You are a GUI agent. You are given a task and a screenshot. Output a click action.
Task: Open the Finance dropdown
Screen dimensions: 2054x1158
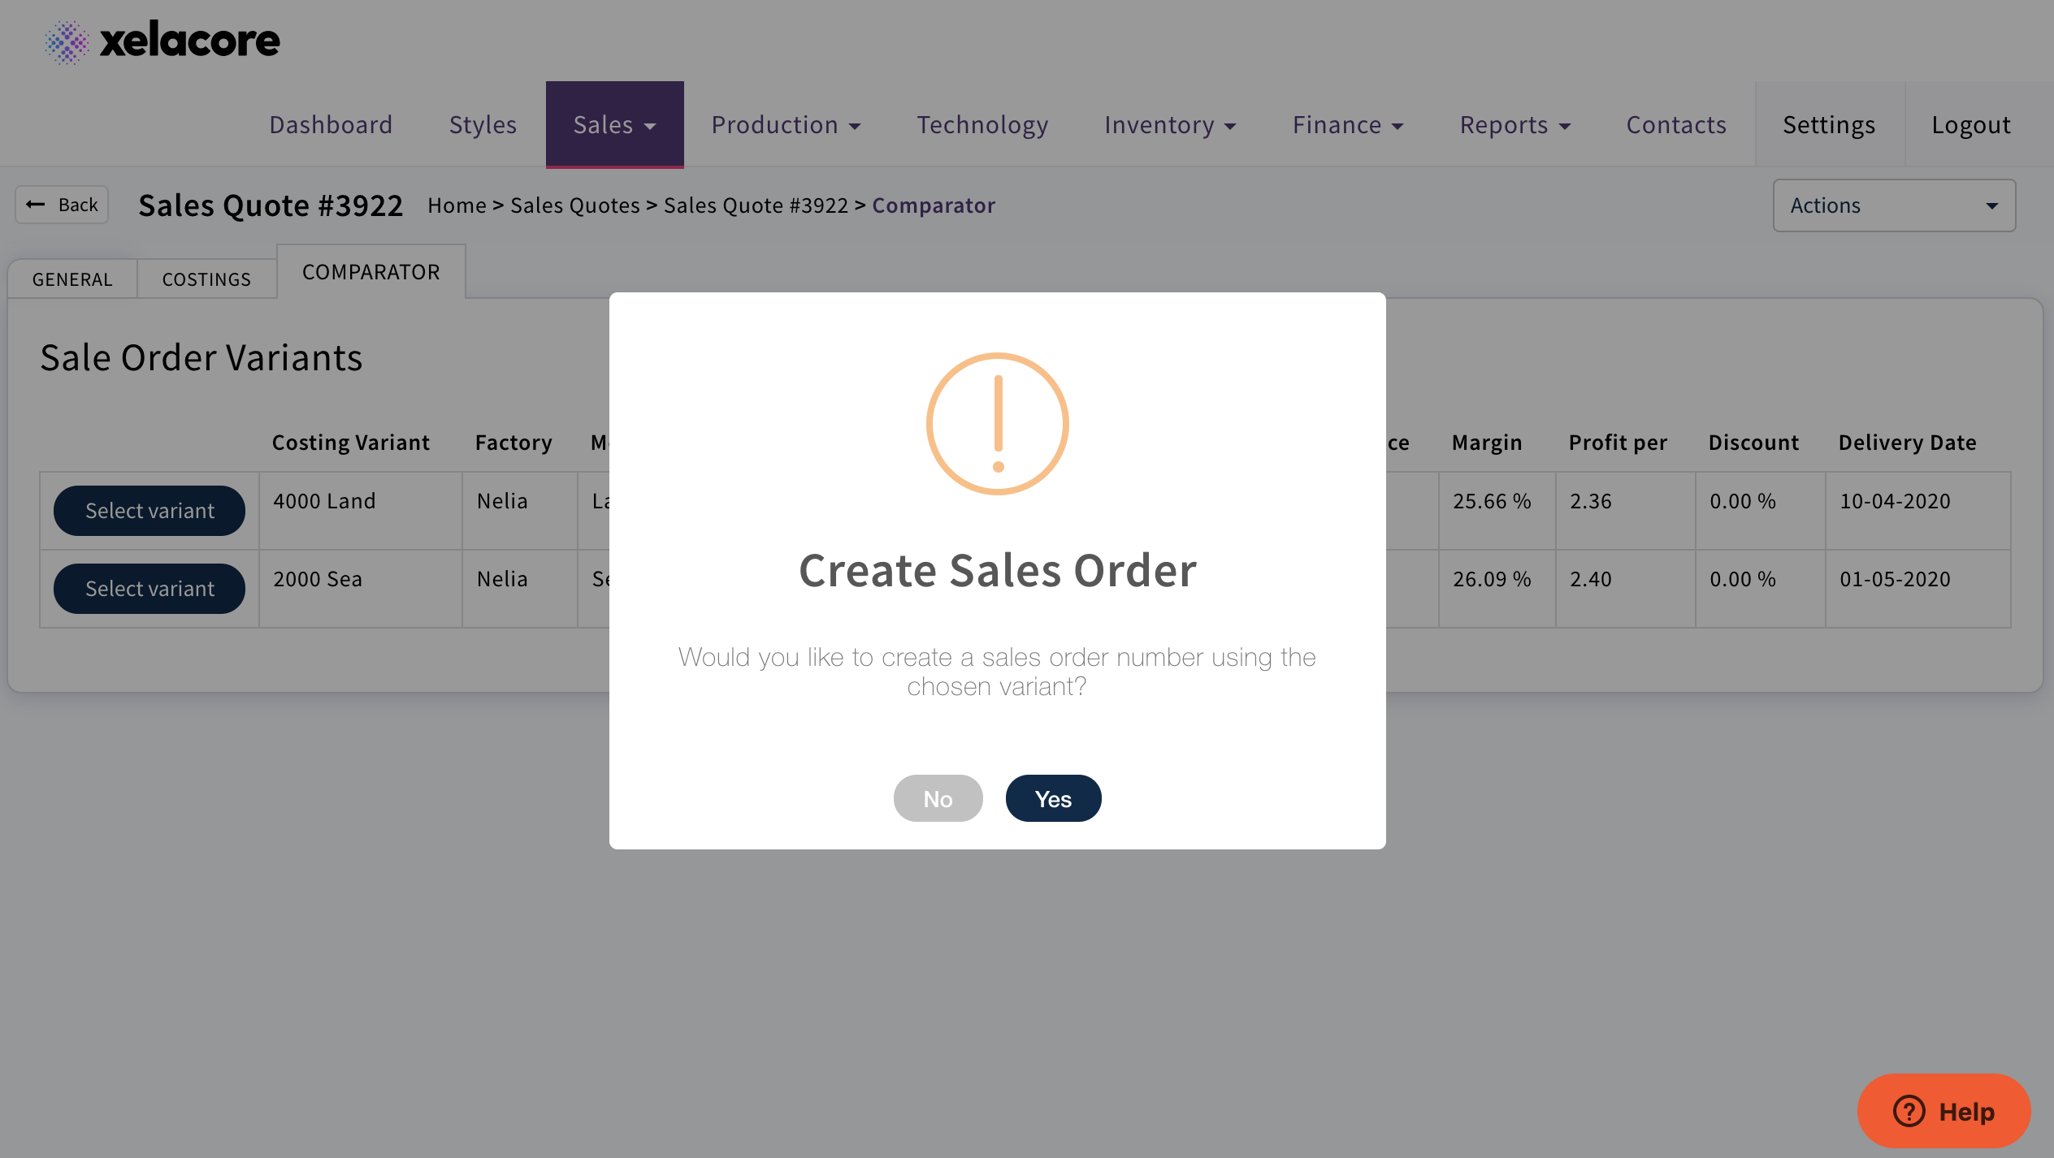click(1348, 125)
